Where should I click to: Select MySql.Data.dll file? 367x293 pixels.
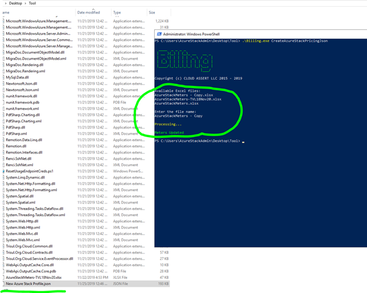point(17,77)
